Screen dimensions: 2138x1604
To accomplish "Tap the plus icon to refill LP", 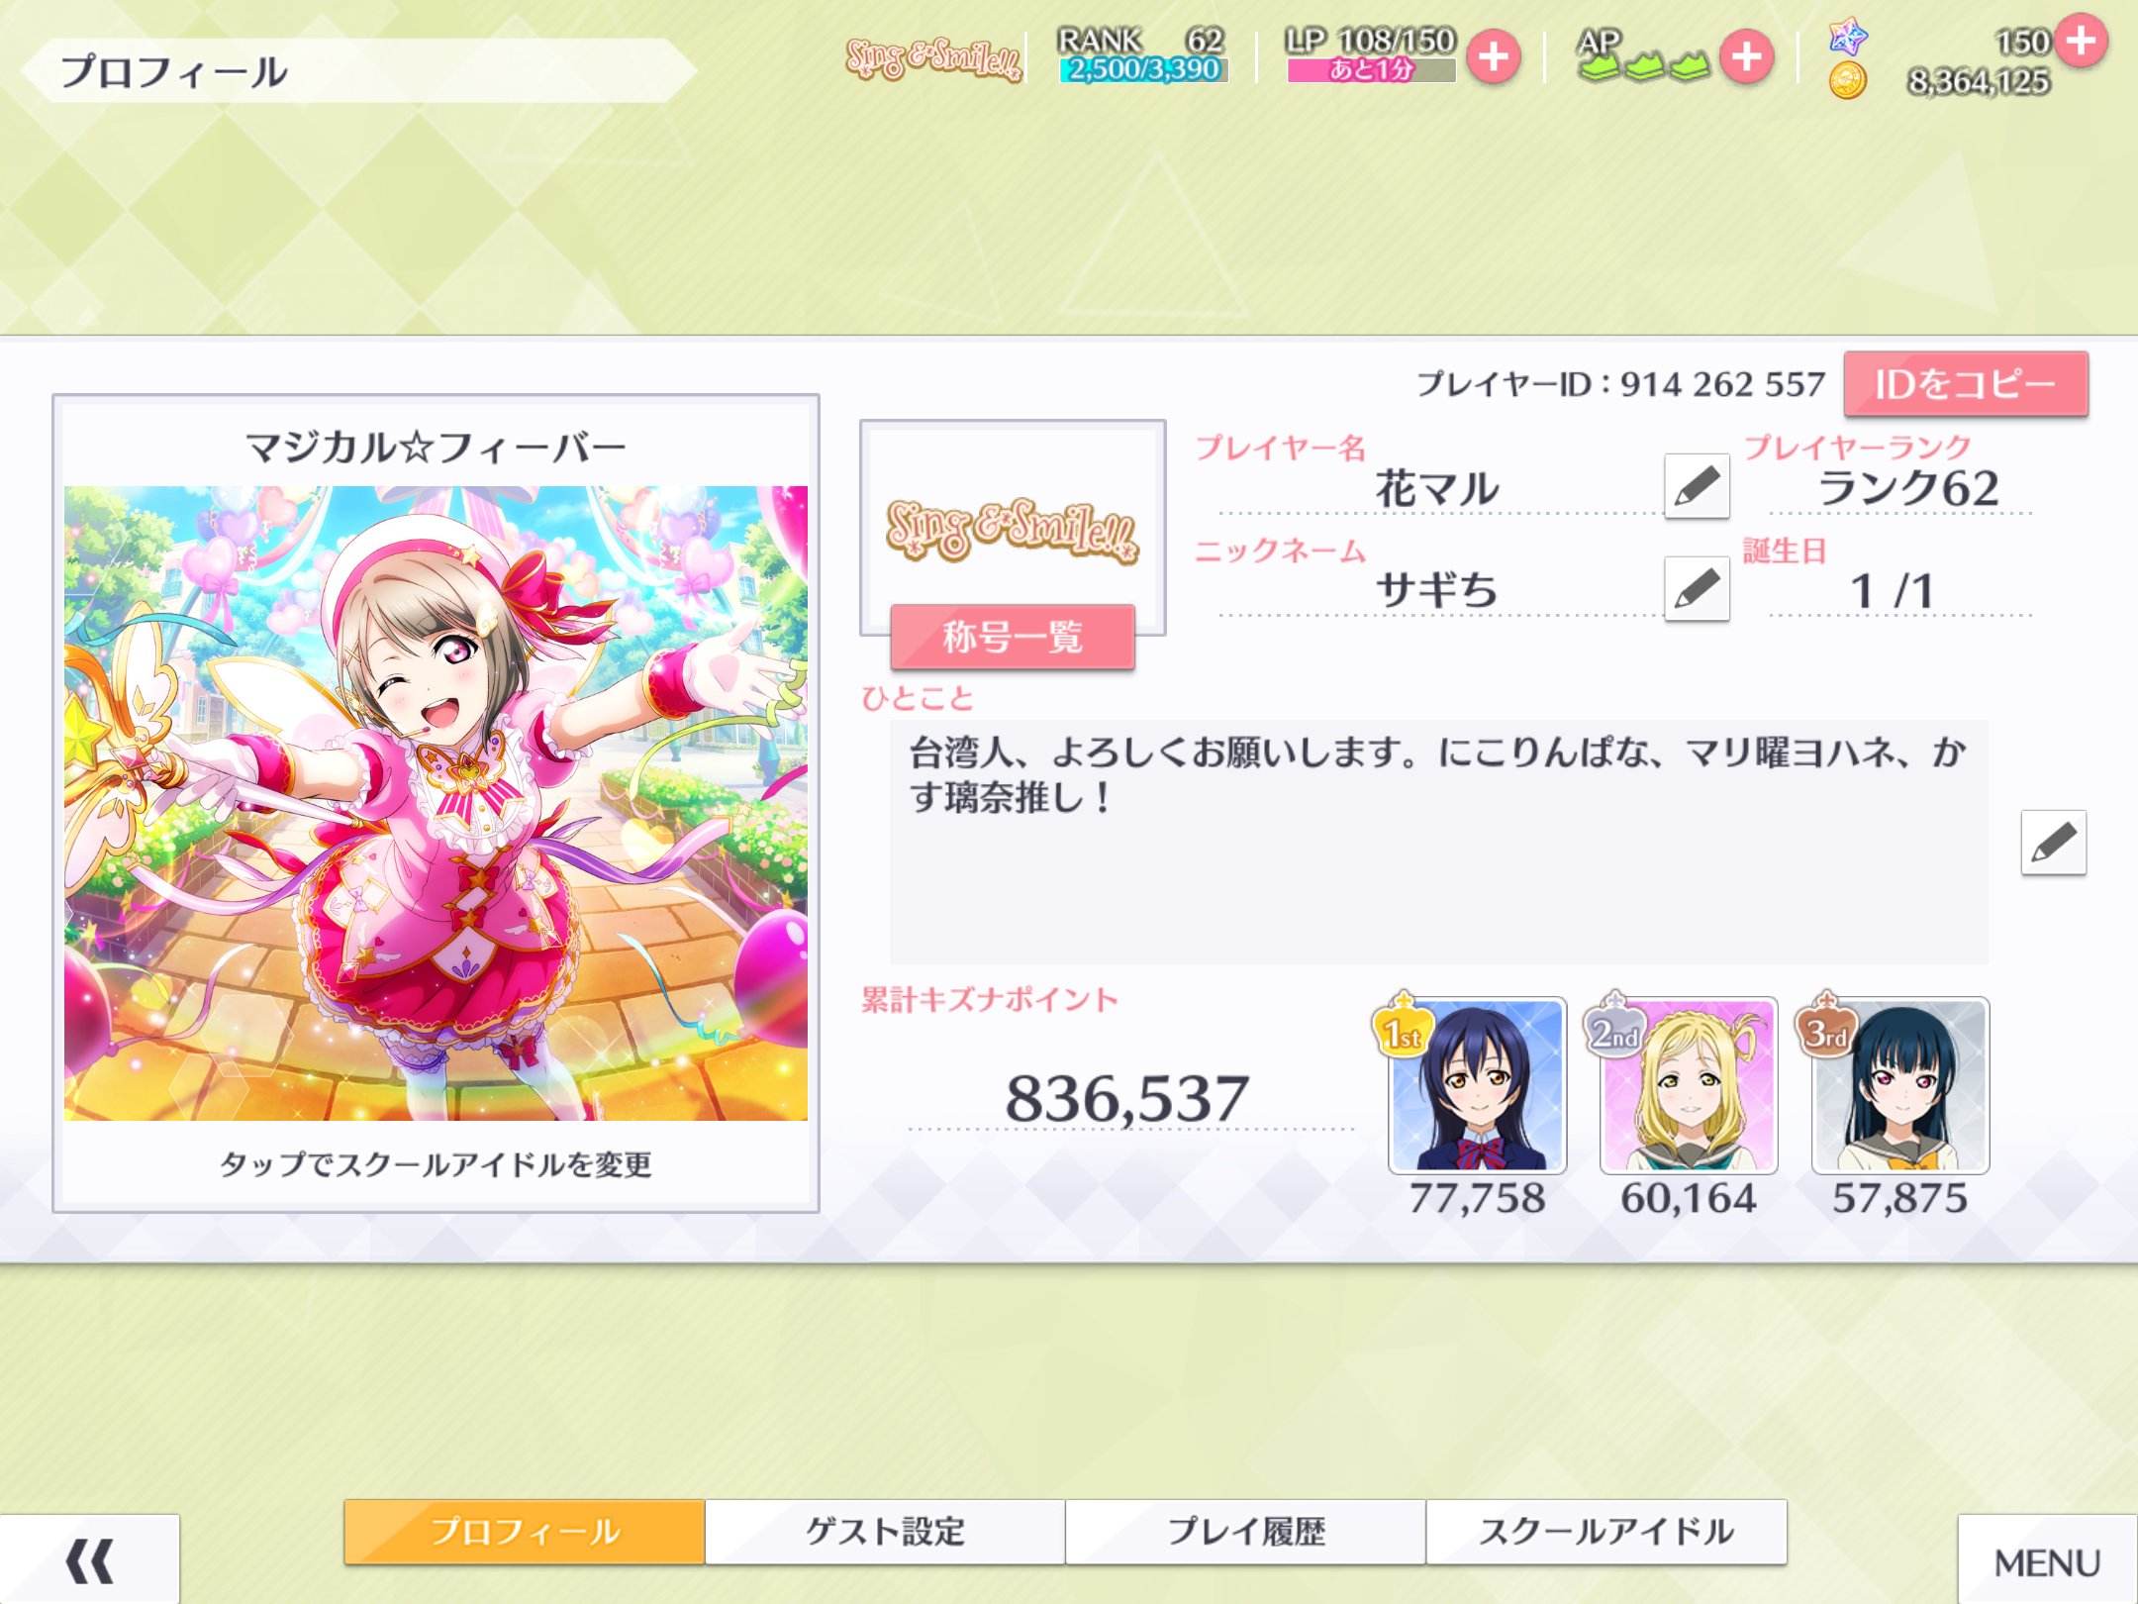I will 1494,56.
